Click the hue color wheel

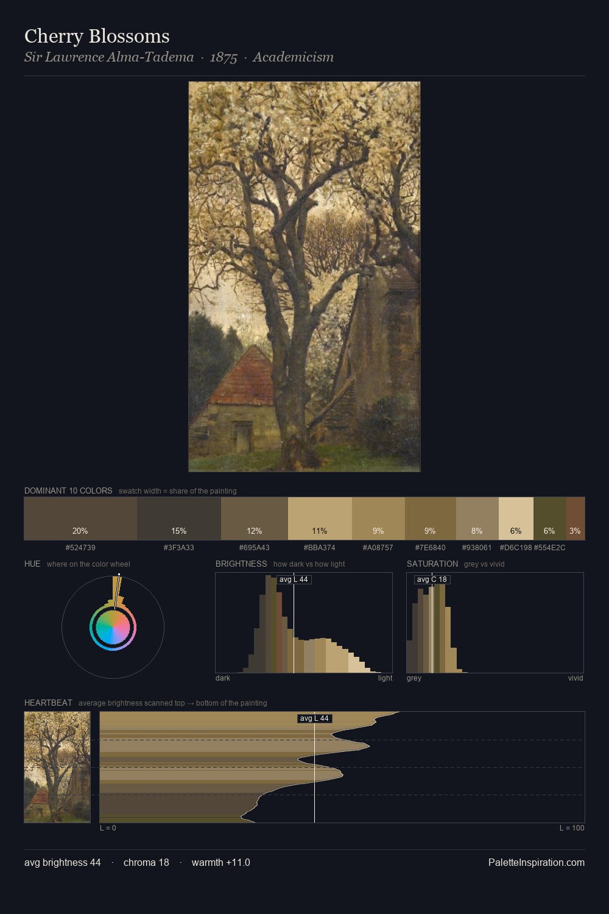click(113, 627)
